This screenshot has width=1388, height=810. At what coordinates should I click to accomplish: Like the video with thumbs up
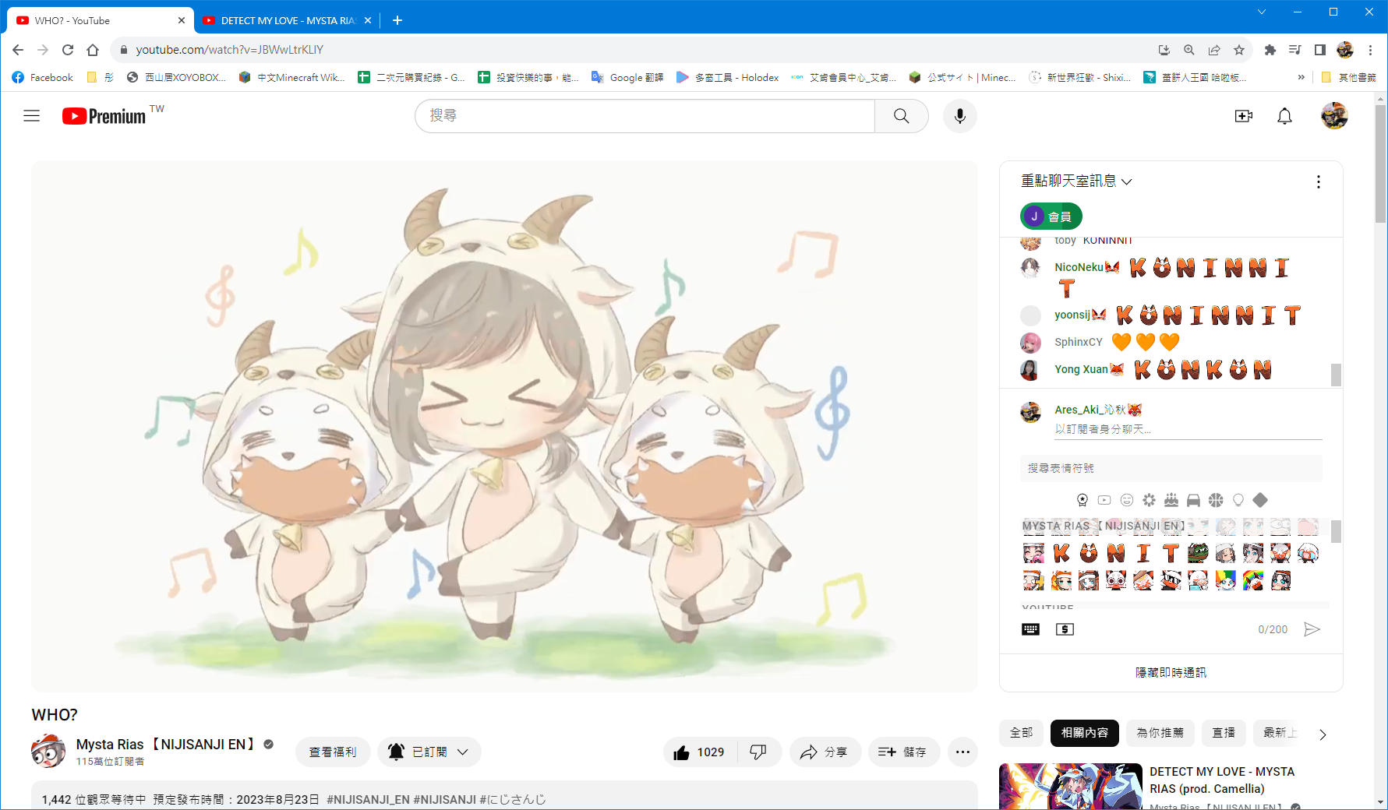coord(700,752)
